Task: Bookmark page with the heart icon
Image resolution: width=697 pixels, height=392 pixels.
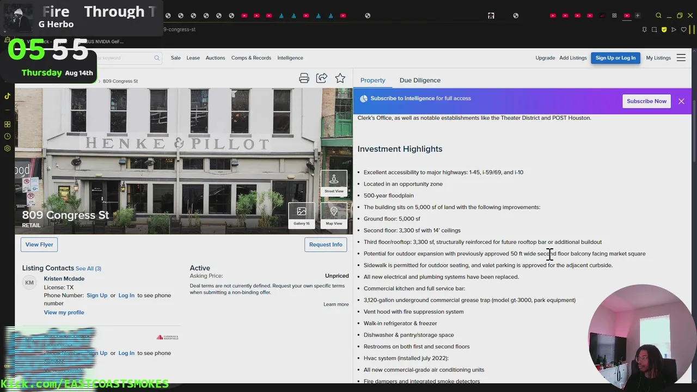Action: coord(683,29)
